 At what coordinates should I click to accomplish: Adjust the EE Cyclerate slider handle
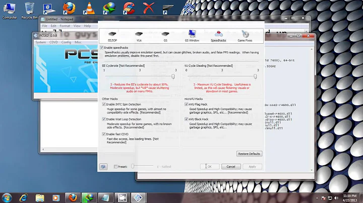(173, 76)
